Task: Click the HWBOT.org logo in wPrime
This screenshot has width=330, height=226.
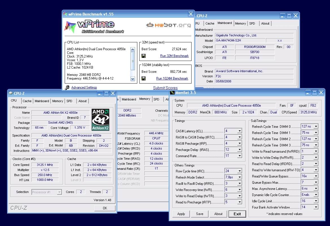Action: click(x=169, y=25)
